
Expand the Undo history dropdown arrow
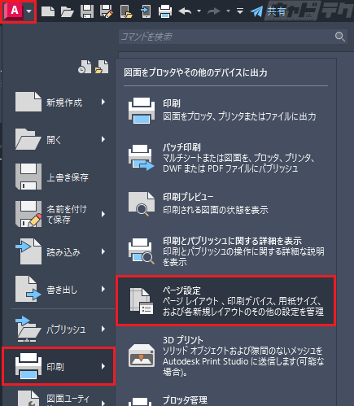[199, 11]
